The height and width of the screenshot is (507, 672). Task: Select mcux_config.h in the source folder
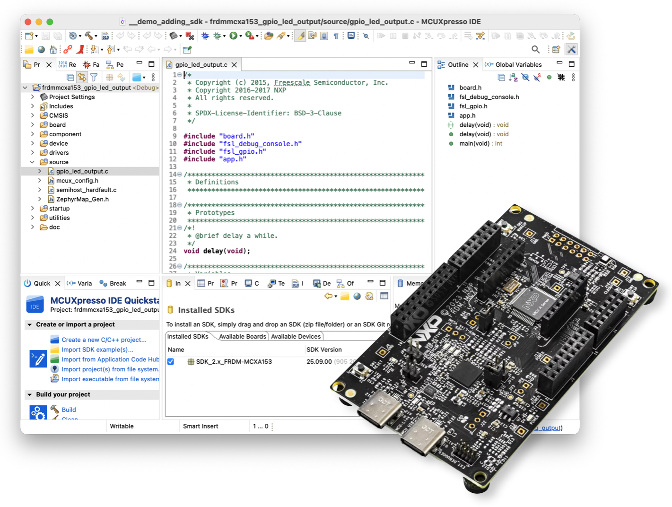pyautogui.click(x=78, y=181)
